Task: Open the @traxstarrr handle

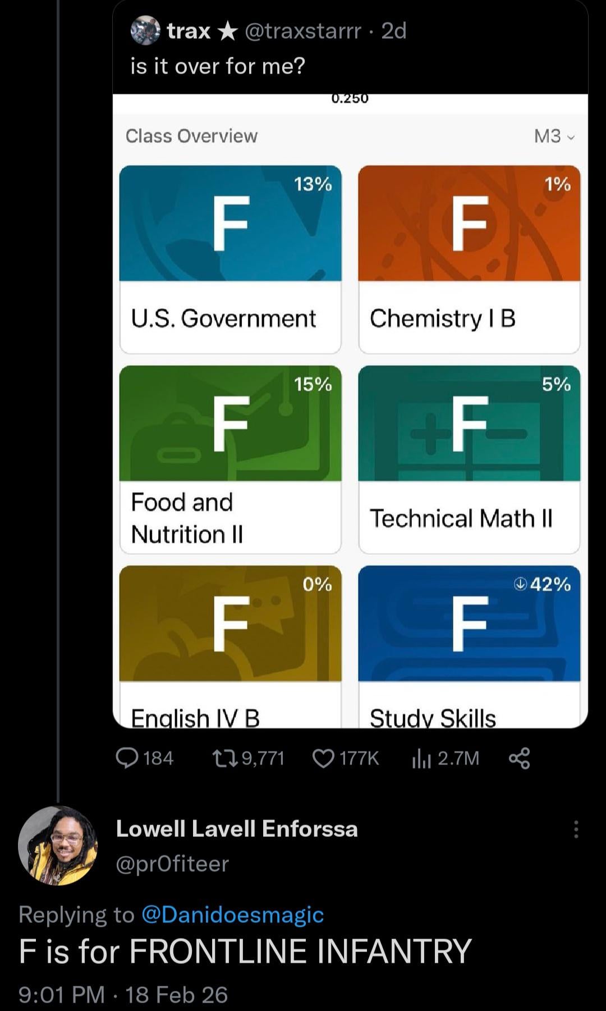Action: pyautogui.click(x=303, y=30)
